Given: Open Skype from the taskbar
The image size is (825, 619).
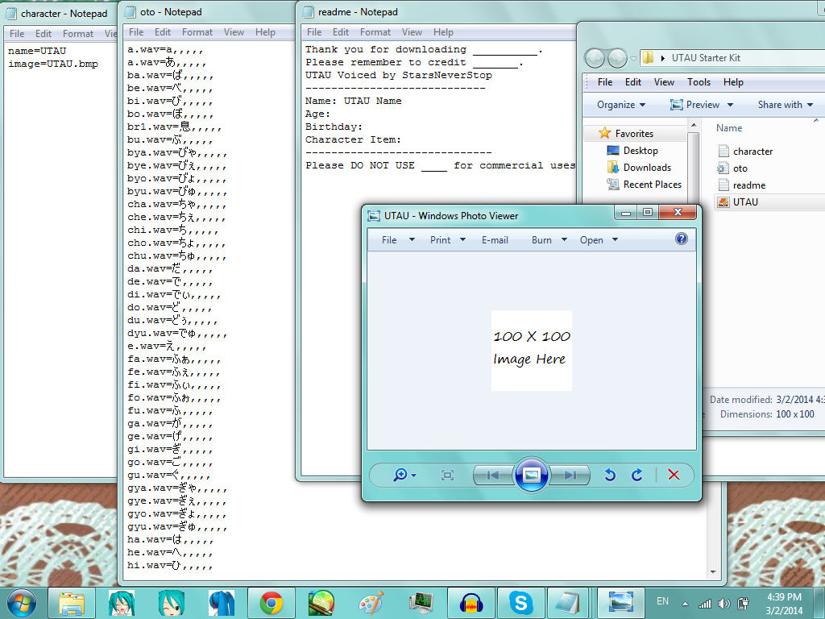Looking at the screenshot, I should (520, 603).
